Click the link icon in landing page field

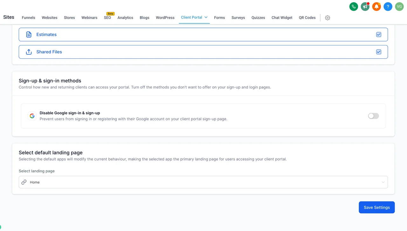(24, 182)
